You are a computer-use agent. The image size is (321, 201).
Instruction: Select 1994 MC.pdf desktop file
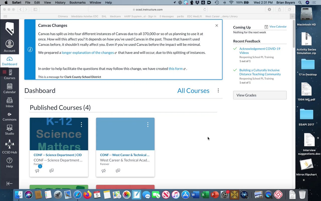point(306,92)
